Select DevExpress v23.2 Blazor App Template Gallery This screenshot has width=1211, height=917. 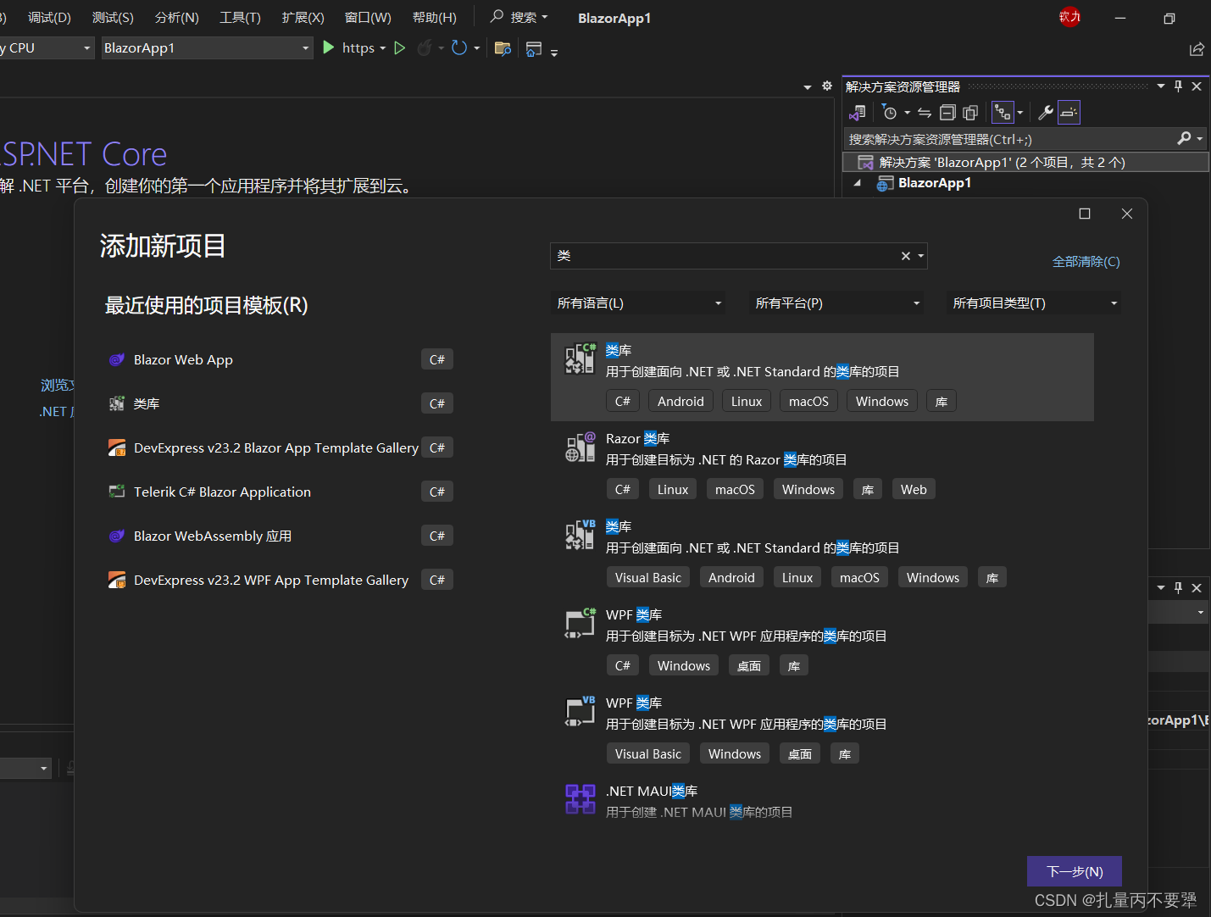pos(281,447)
